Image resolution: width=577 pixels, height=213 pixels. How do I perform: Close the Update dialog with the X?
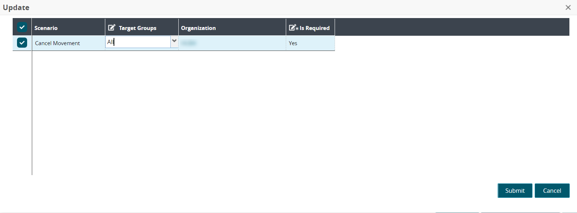tap(568, 8)
